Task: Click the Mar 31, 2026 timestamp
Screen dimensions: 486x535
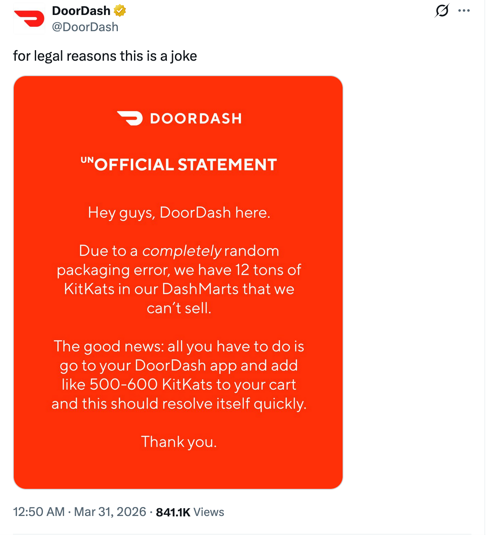Action: pos(109,512)
